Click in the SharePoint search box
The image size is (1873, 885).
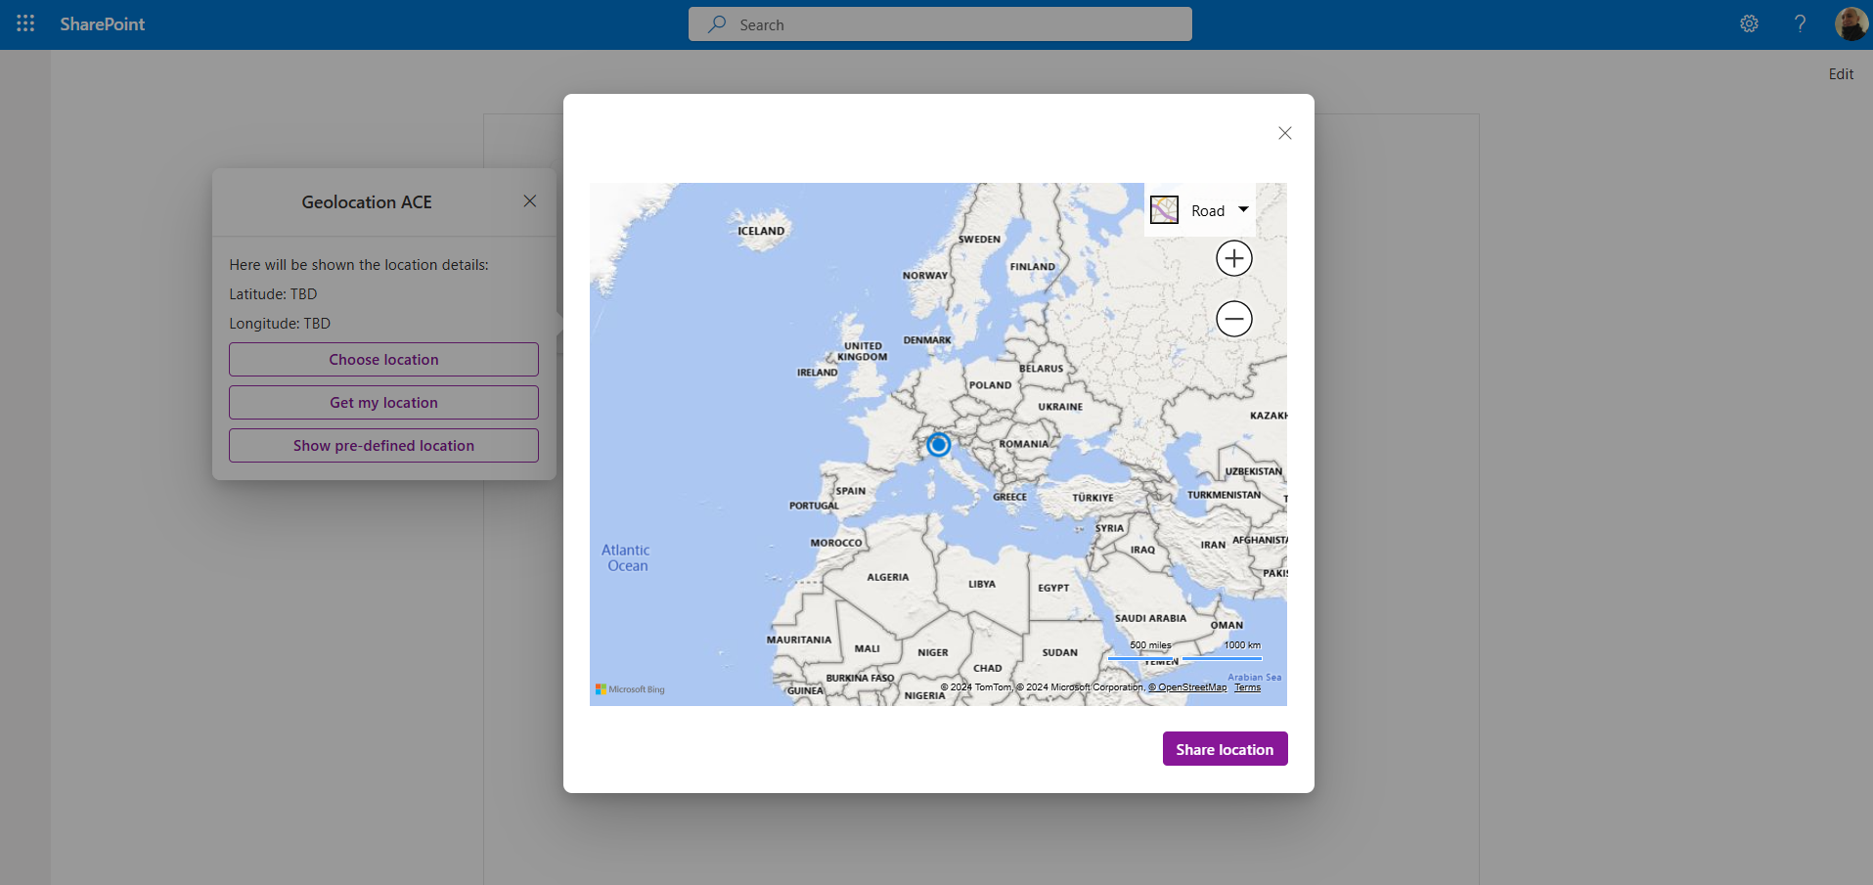[x=939, y=24]
